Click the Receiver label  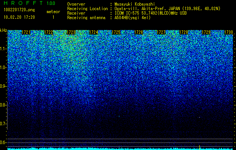(x=76, y=13)
